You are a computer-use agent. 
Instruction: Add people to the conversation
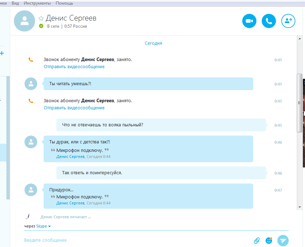288,21
